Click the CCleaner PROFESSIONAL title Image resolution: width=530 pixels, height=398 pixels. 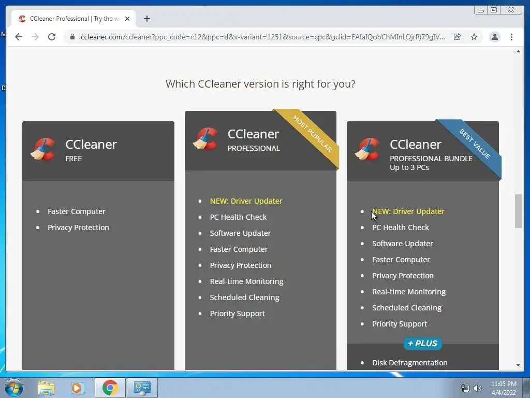pyautogui.click(x=254, y=139)
